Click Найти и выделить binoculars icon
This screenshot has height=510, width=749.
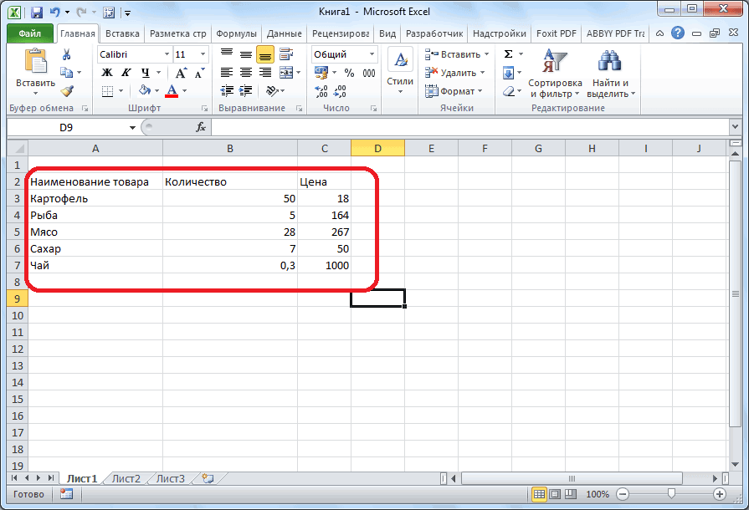point(610,64)
